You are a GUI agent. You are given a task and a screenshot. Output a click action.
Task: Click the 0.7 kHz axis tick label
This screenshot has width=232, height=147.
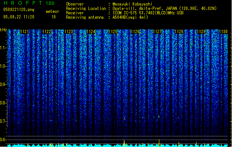pyautogui.click(x=3, y=121)
